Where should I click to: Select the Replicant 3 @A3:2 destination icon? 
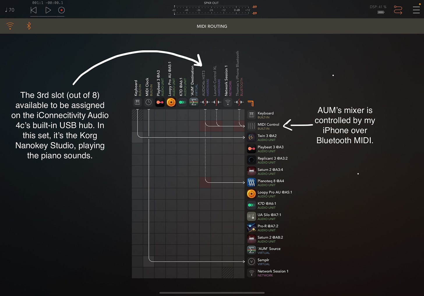pyautogui.click(x=251, y=160)
